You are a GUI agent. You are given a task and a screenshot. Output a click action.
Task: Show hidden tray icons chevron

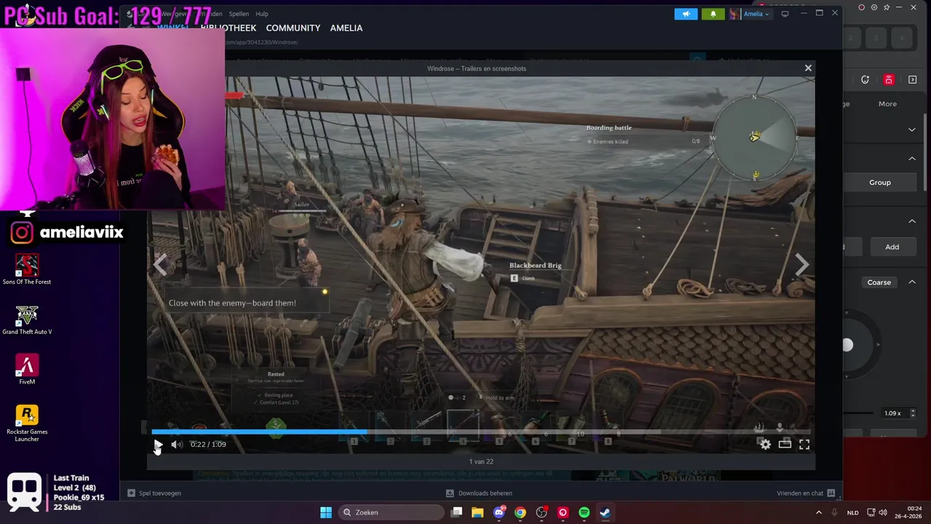pyautogui.click(x=818, y=512)
